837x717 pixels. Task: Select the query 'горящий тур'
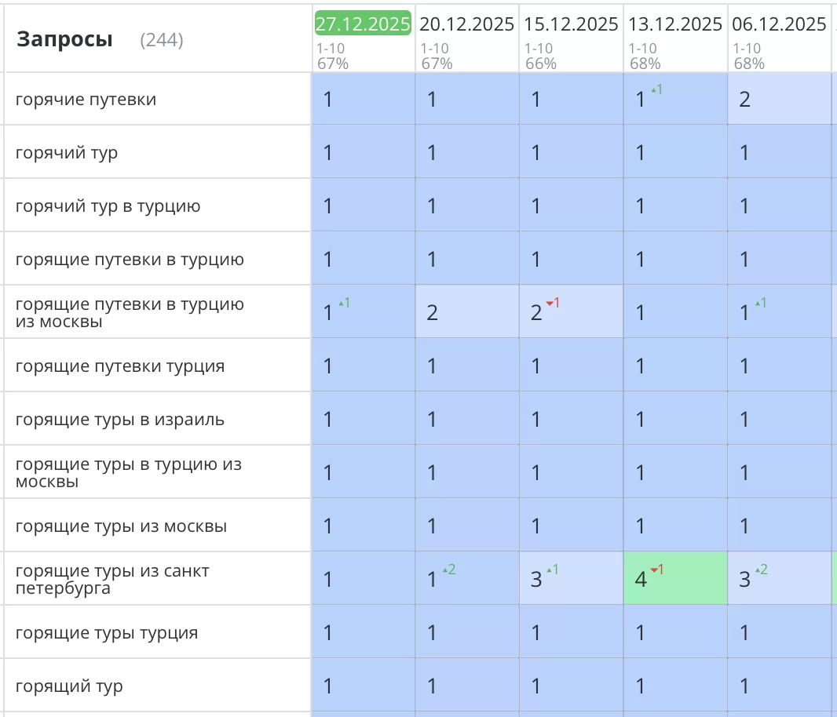(x=69, y=686)
